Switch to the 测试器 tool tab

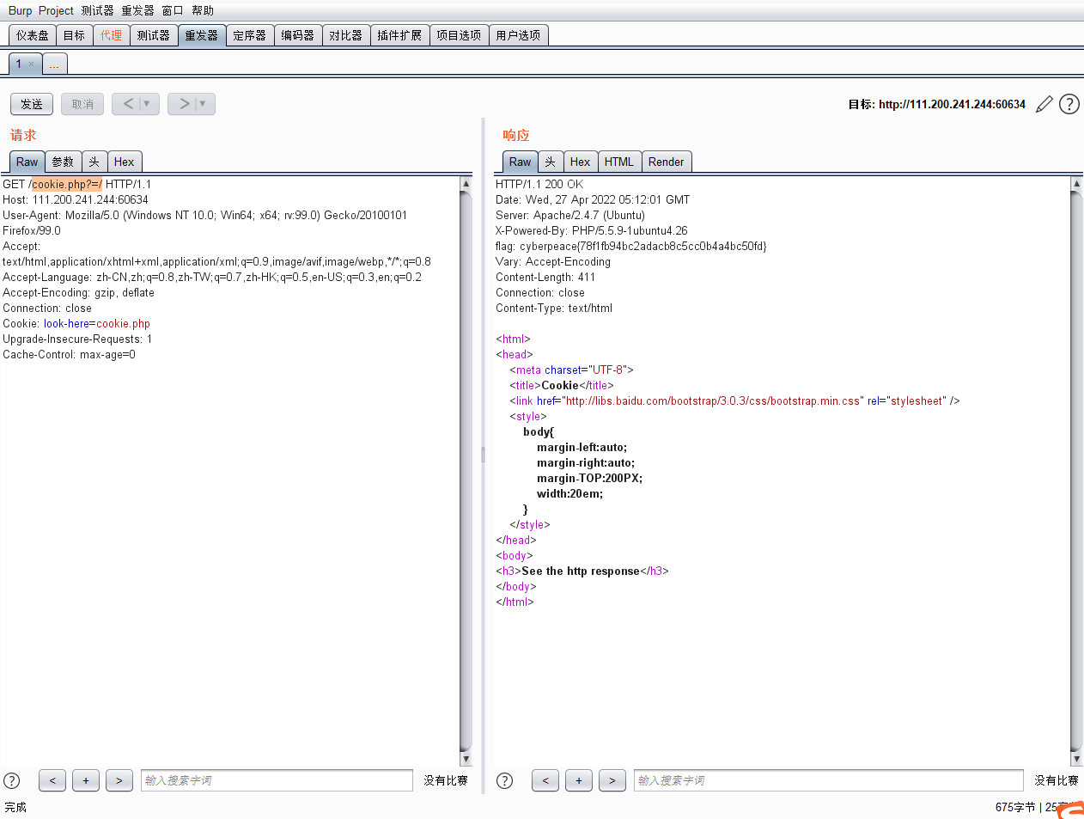tap(154, 35)
